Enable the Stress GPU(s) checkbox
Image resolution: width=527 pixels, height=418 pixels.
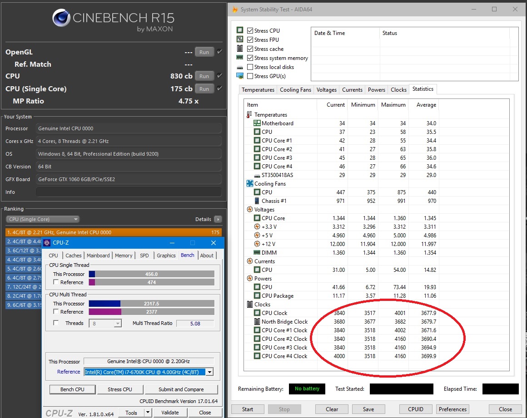[250, 76]
